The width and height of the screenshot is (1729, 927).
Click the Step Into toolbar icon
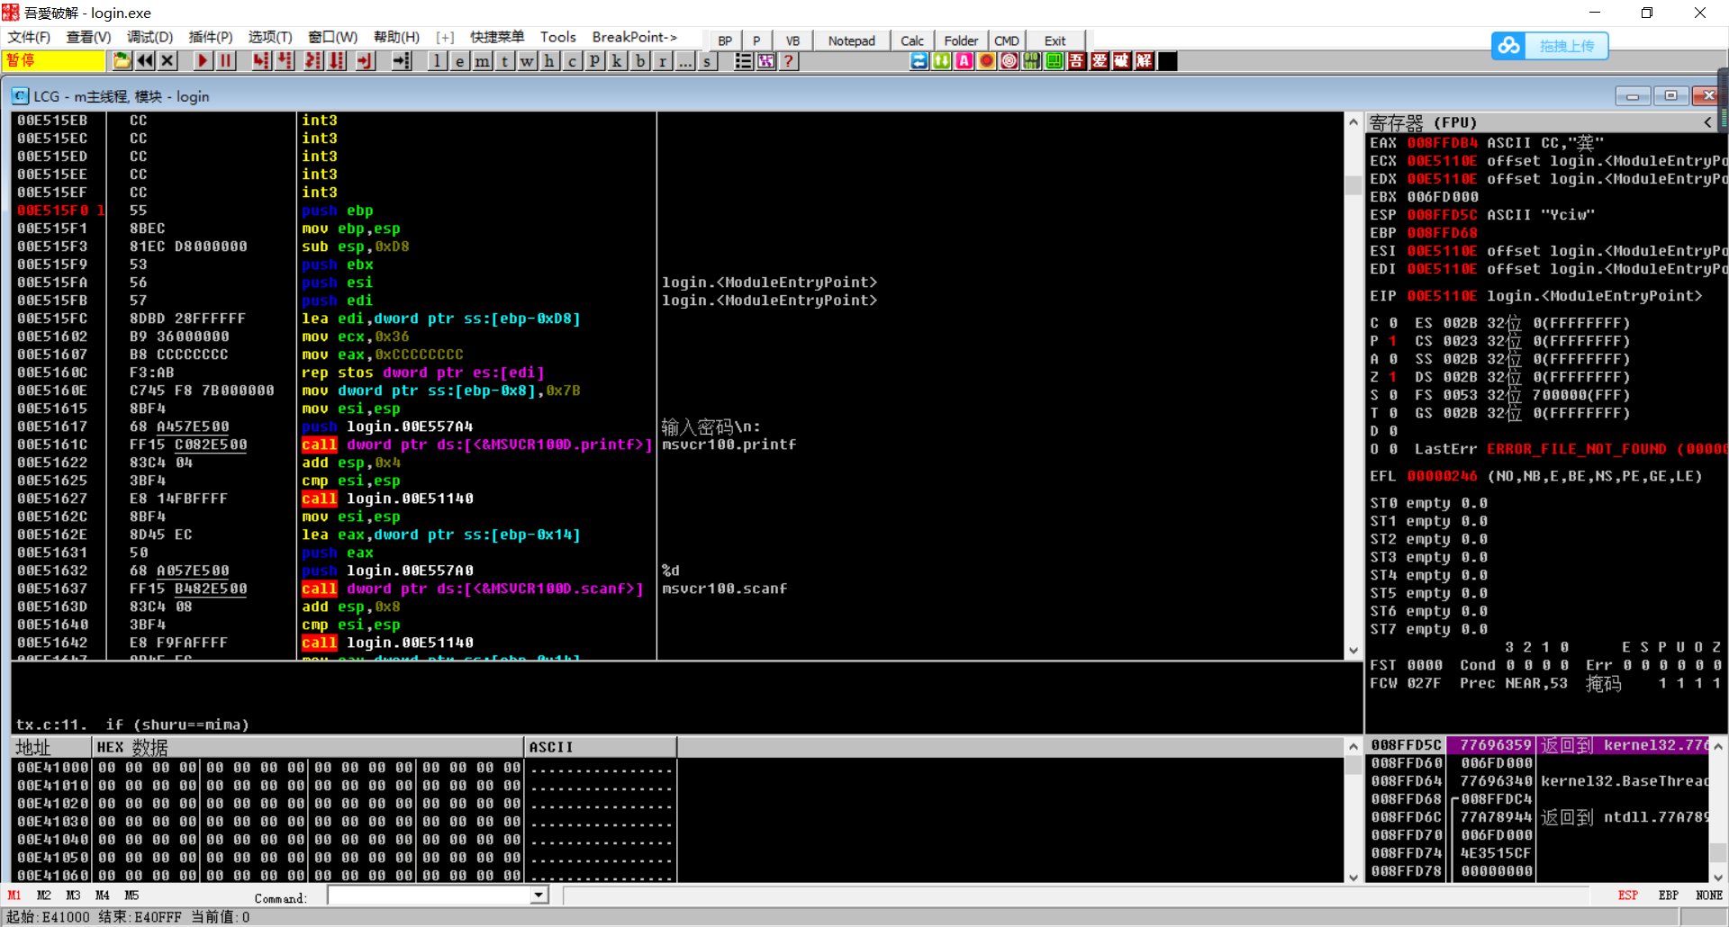tap(261, 61)
